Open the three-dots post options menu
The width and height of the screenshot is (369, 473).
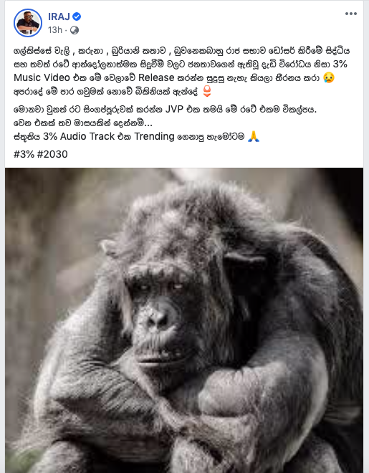(x=351, y=14)
